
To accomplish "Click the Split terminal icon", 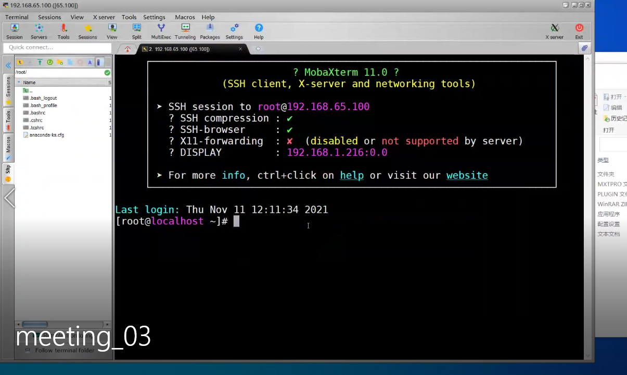I will [136, 31].
